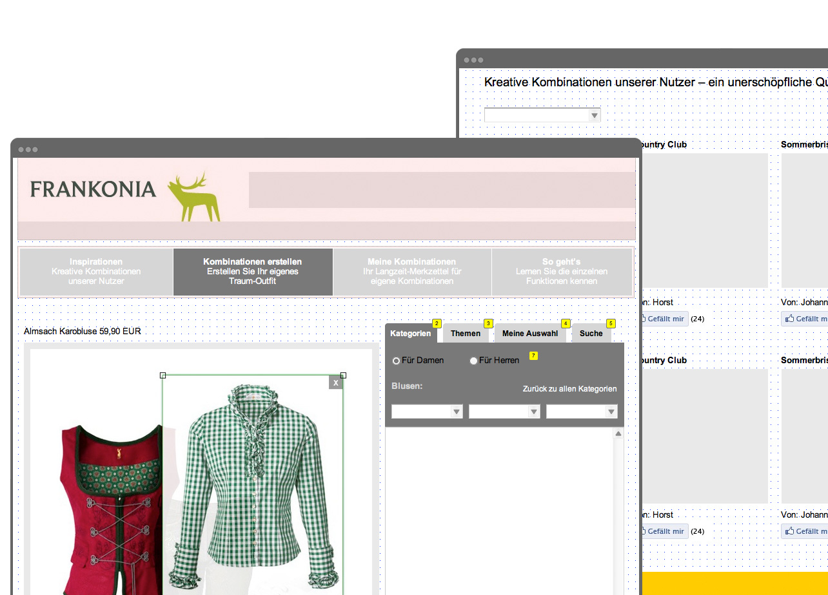Open the last dropdown next to Blusen filters

pos(582,411)
